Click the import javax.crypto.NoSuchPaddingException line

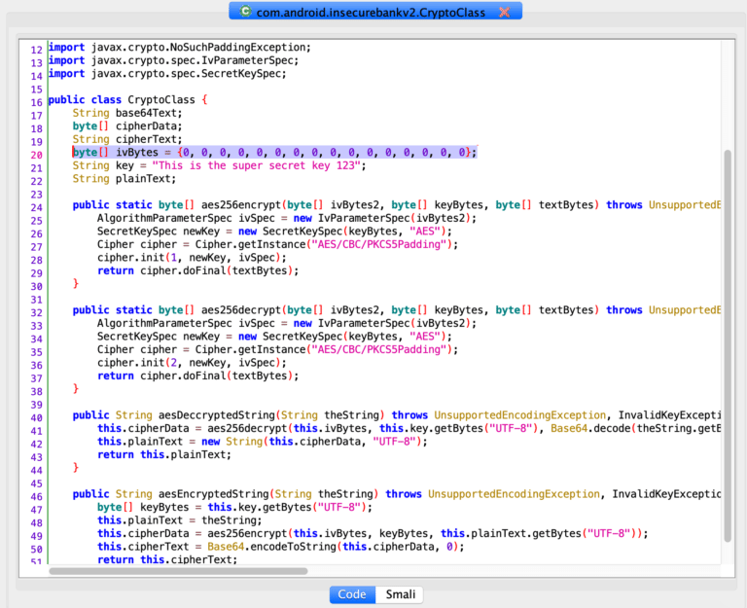pyautogui.click(x=180, y=47)
